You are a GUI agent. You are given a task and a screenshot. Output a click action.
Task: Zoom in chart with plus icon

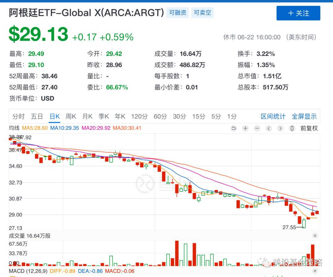click(245, 128)
